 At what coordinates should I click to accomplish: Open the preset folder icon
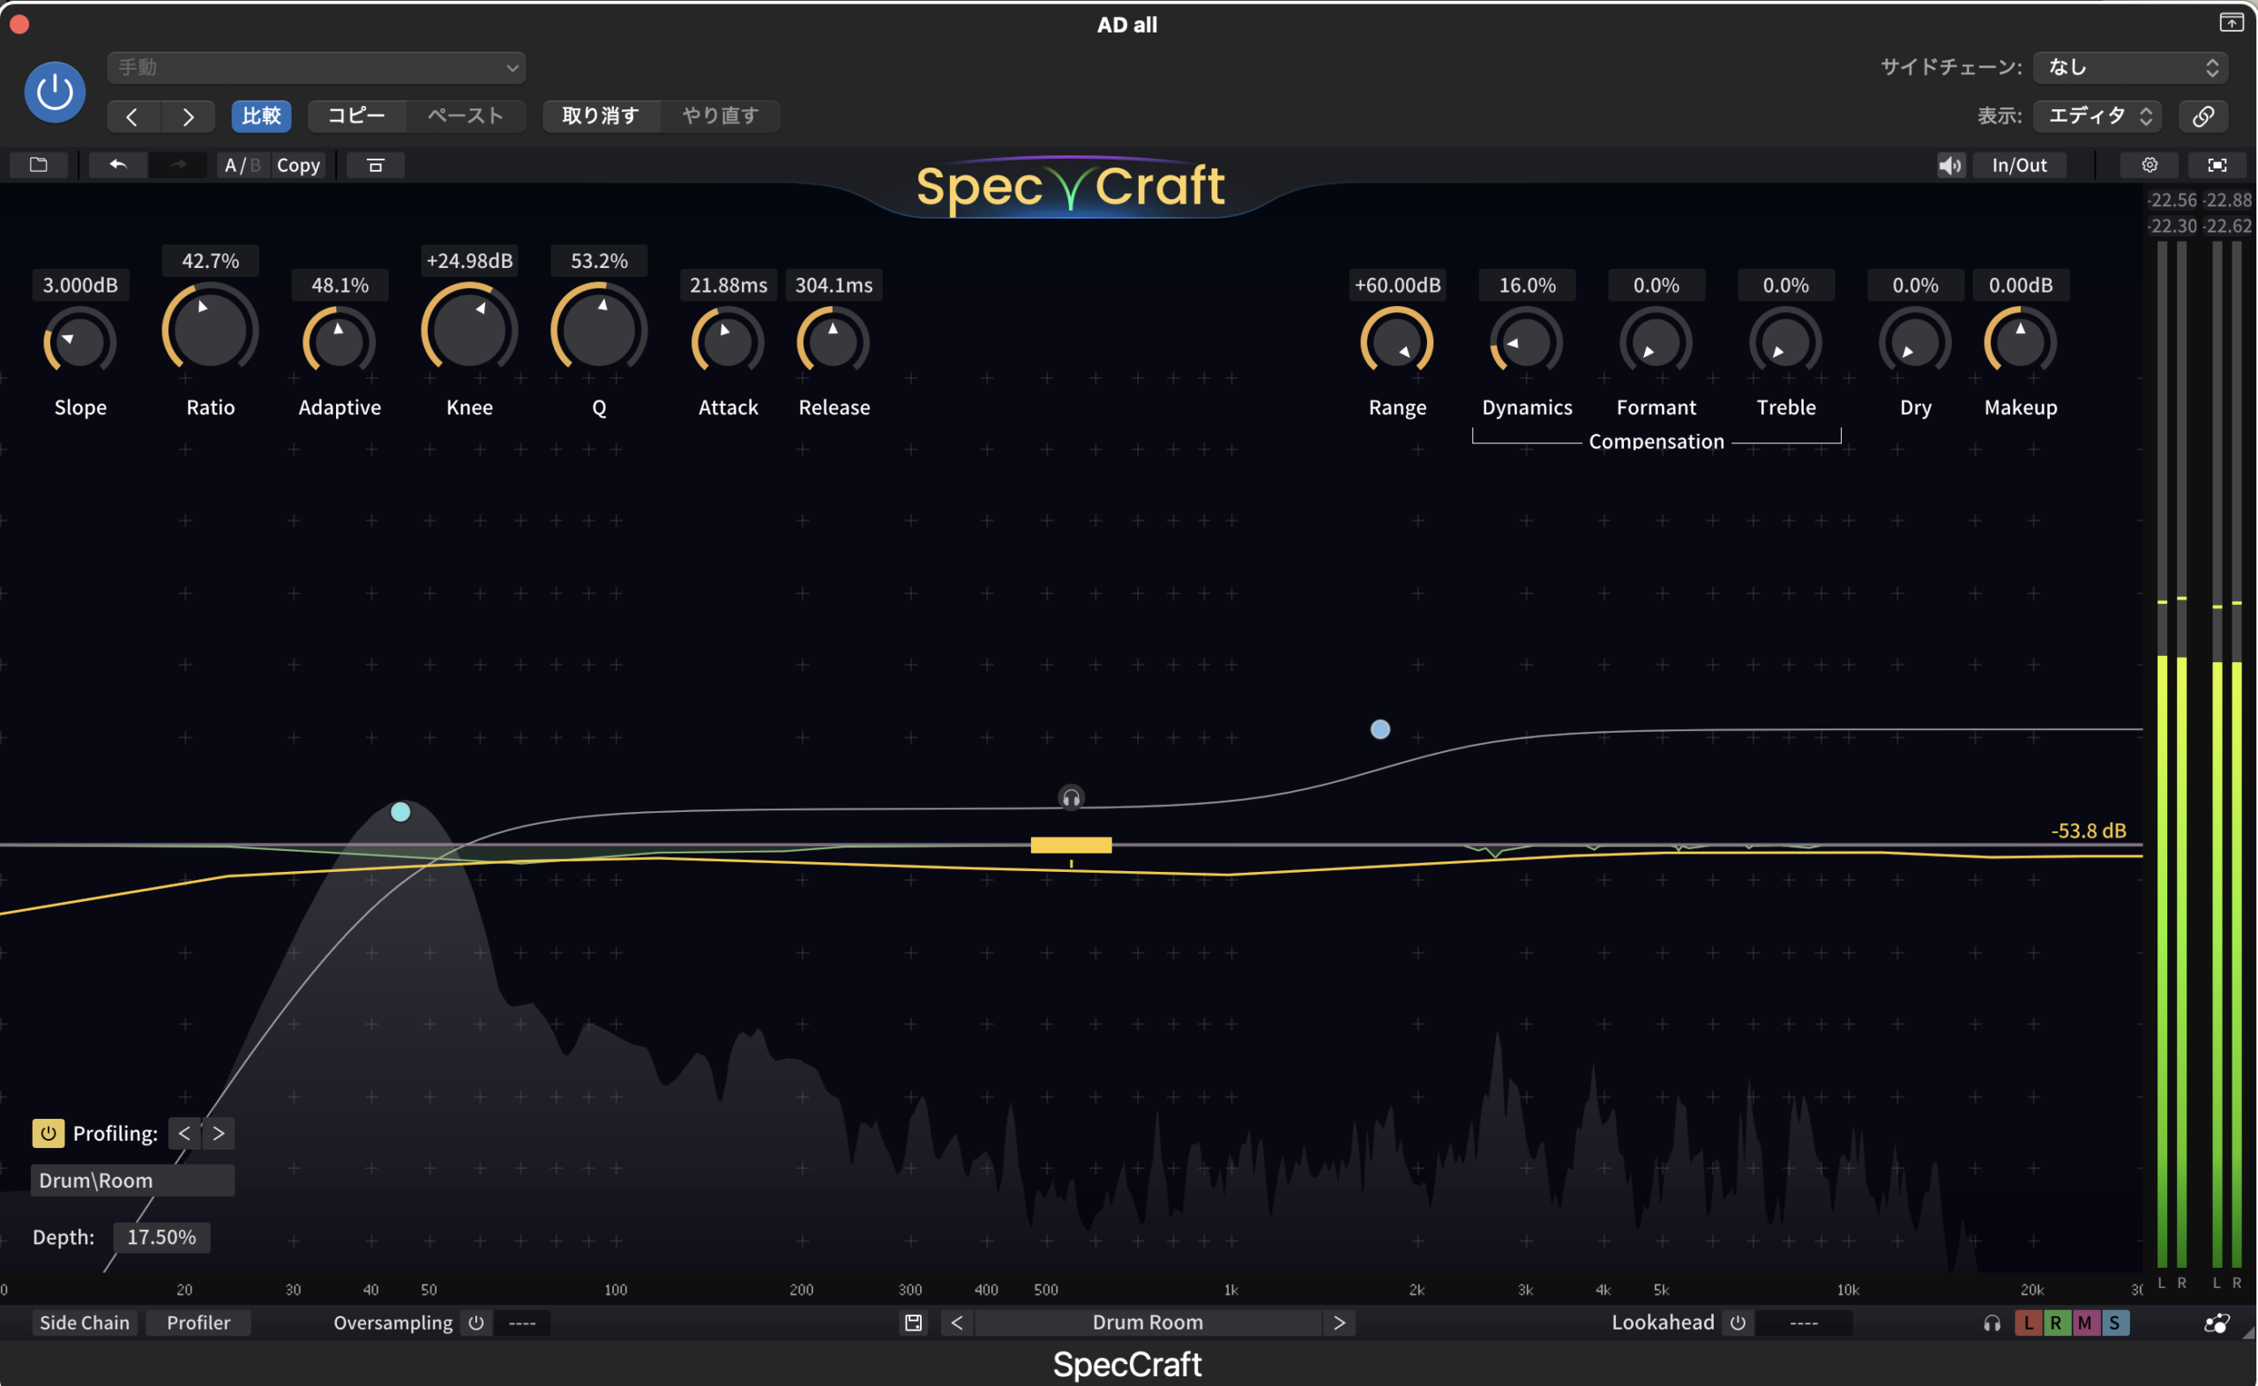coord(39,165)
